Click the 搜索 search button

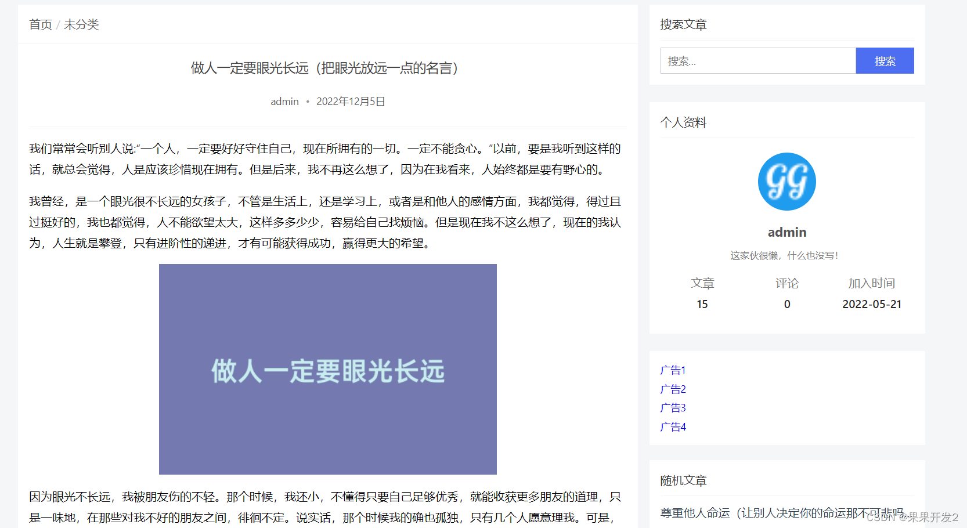(x=885, y=60)
